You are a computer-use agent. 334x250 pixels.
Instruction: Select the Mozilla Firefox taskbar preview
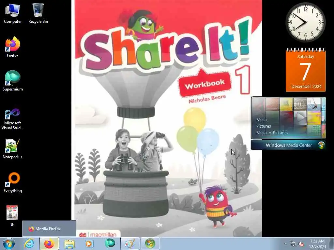(x=49, y=229)
